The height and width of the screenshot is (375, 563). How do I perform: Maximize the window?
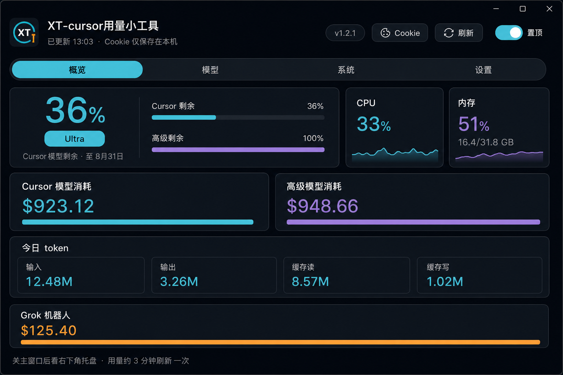(523, 9)
